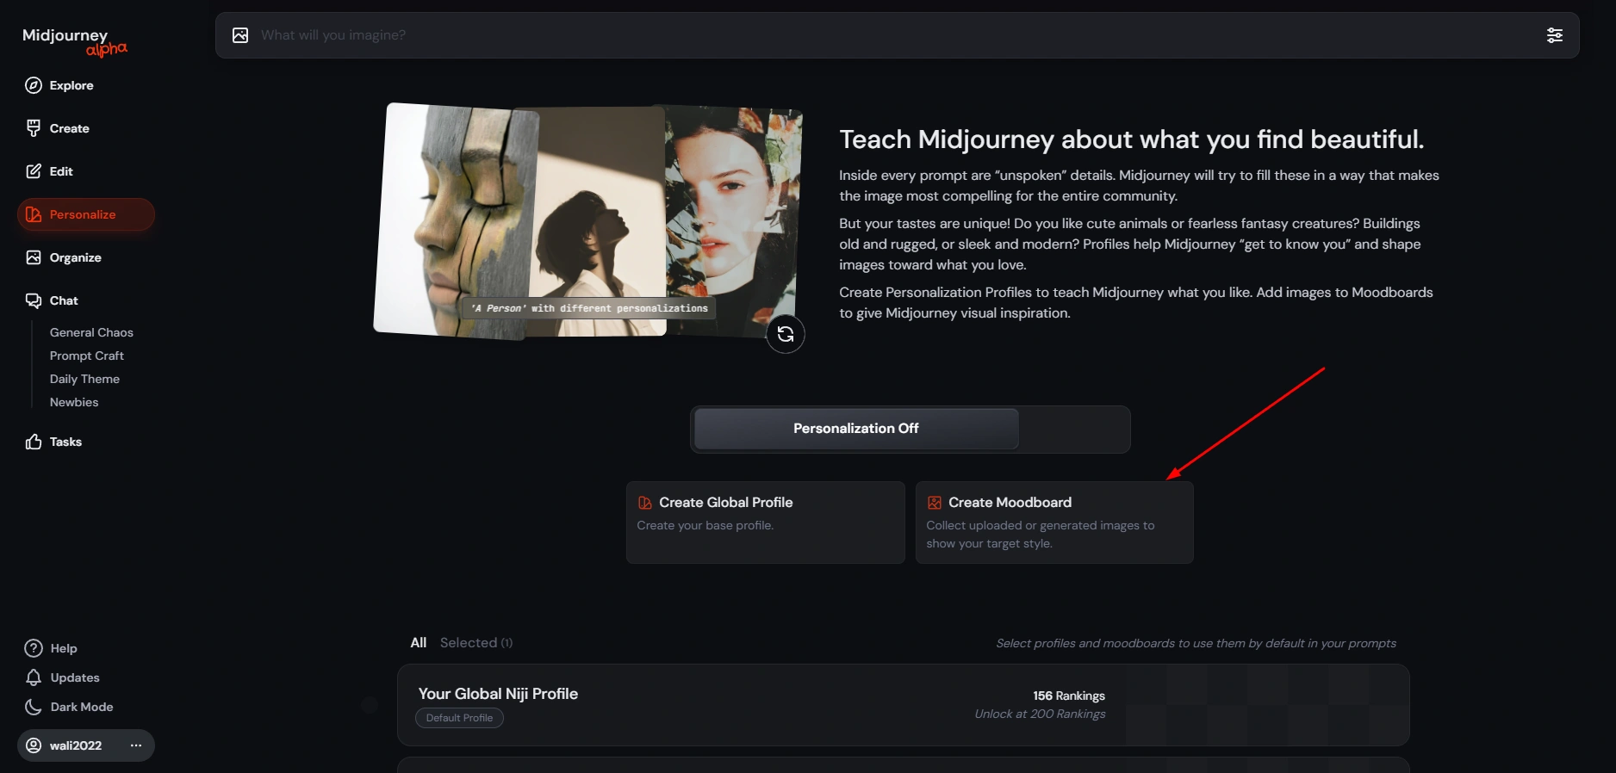Open the Explore page from the sidebar
This screenshot has height=773, width=1616.
pos(59,85)
